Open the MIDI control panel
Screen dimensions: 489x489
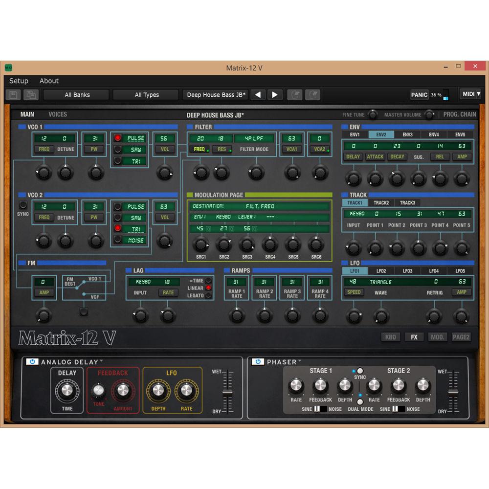(x=470, y=94)
